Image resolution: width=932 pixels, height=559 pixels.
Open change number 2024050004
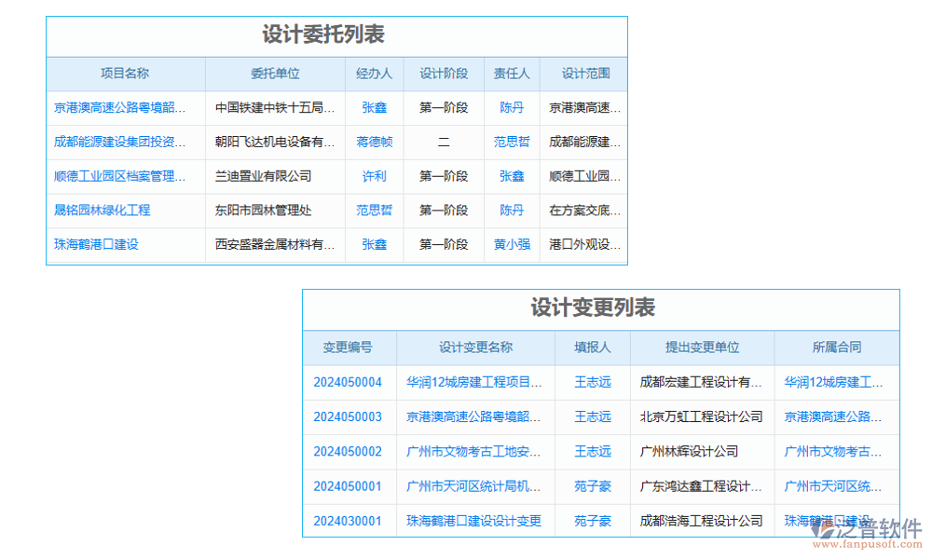click(348, 383)
